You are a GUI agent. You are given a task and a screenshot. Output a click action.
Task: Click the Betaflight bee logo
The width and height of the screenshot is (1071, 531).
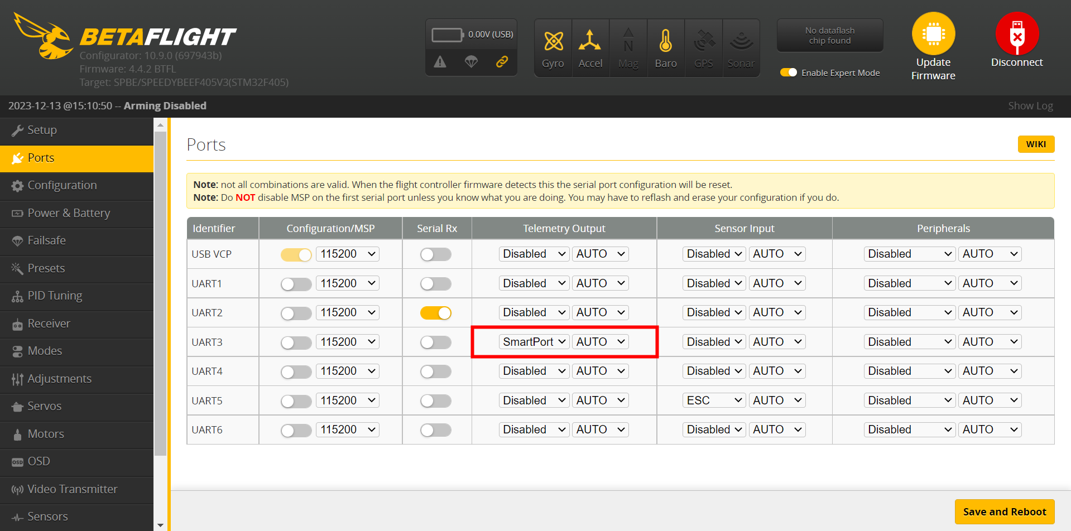pos(44,36)
